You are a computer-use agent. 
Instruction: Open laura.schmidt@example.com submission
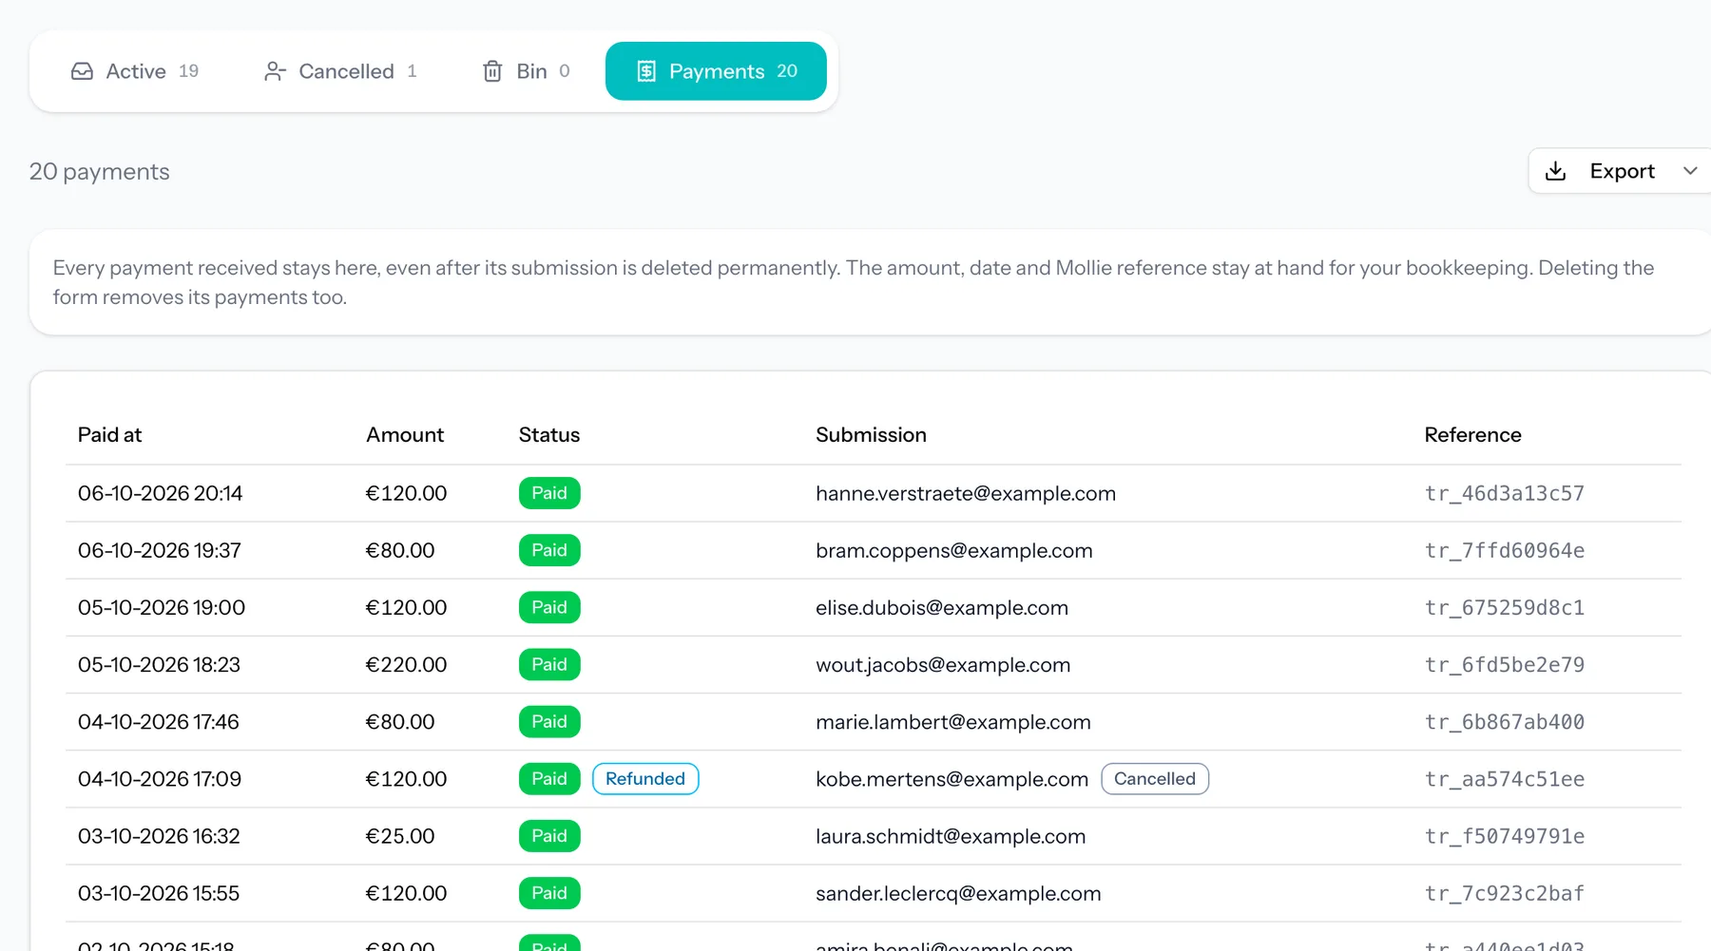click(951, 836)
